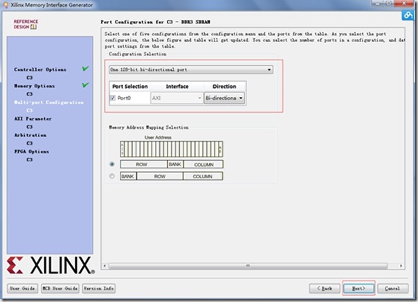Click the Memory Options green checkmark
The height and width of the screenshot is (302, 418).
(x=85, y=85)
